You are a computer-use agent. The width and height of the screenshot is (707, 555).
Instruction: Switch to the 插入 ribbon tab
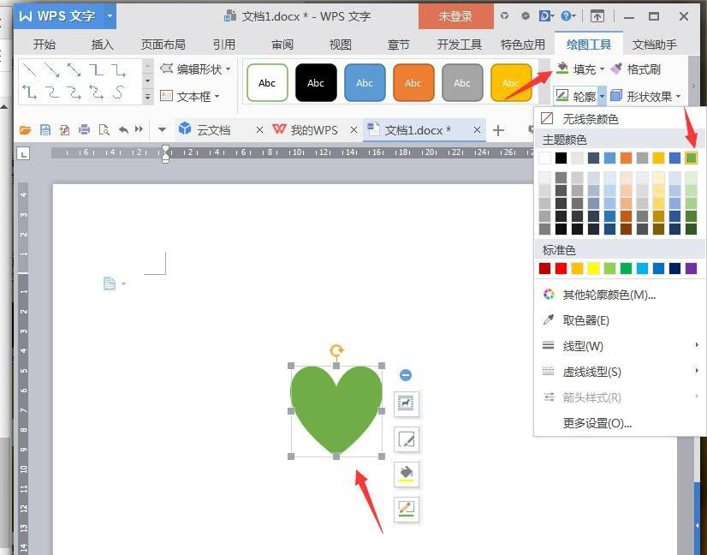point(103,45)
